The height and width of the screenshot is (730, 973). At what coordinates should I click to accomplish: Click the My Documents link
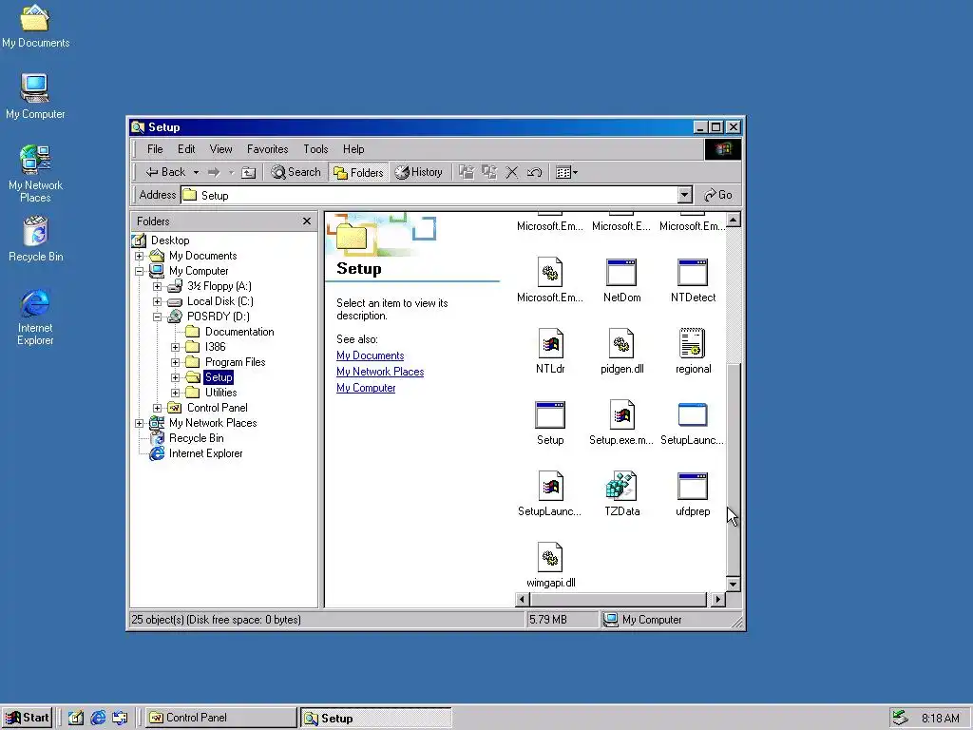[370, 355]
